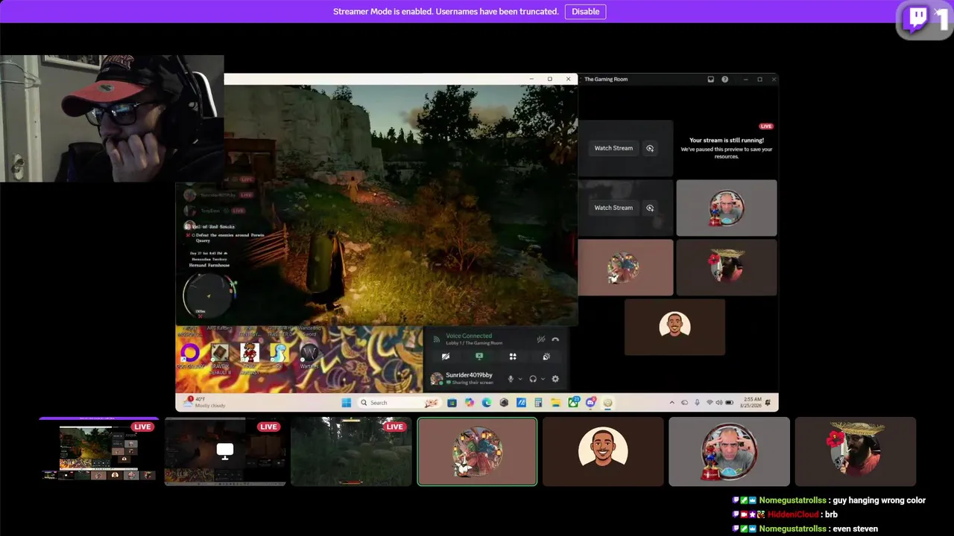Pop out the stream beside the bald man avatar
Screen dimensions: 954x536
pyautogui.click(x=650, y=208)
